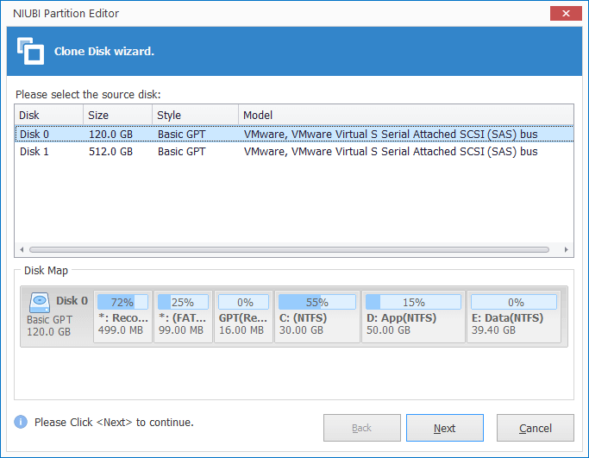The width and height of the screenshot is (589, 458).
Task: Cancel the Clone Disk wizard
Action: (536, 428)
